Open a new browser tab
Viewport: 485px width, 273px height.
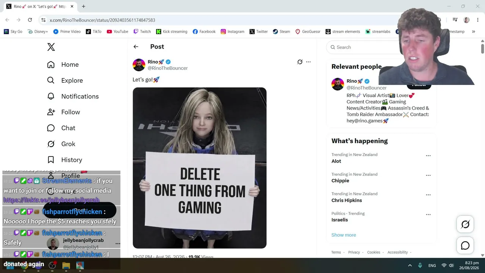click(x=83, y=6)
